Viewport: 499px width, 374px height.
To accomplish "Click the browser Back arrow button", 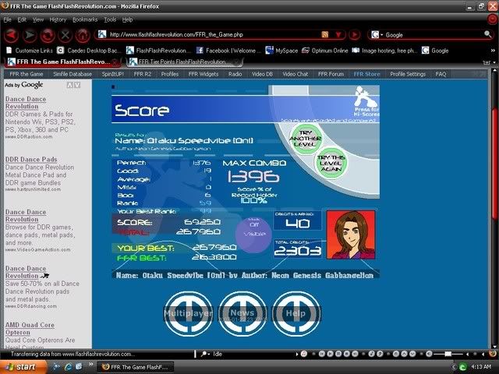I will 11,35.
